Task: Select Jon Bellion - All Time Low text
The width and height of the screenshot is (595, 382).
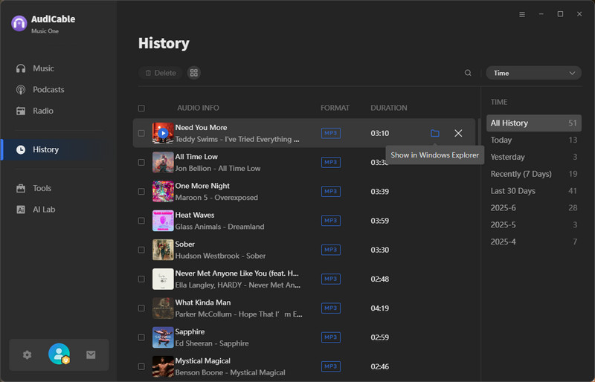Action: click(x=218, y=169)
